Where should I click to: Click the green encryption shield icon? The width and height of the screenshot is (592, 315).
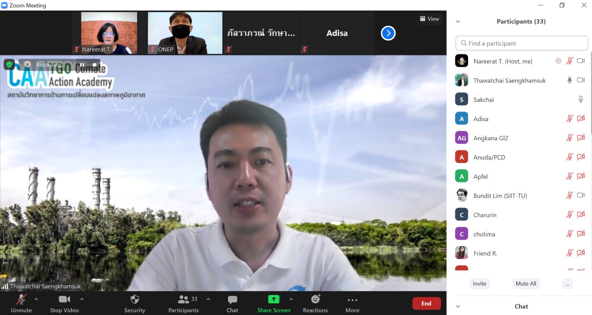coord(9,64)
